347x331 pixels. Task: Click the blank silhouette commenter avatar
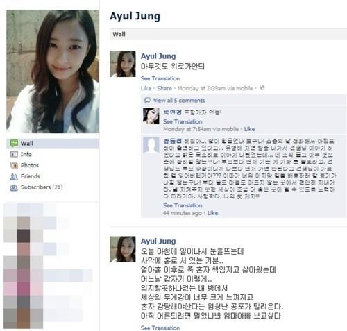[151, 145]
